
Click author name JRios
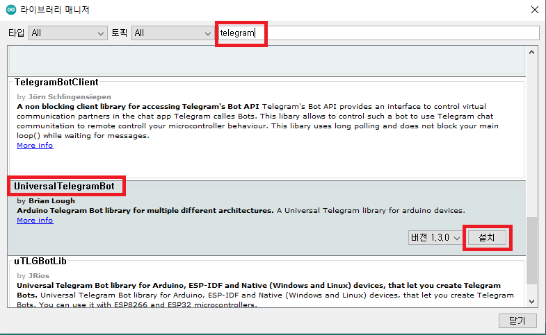click(39, 276)
